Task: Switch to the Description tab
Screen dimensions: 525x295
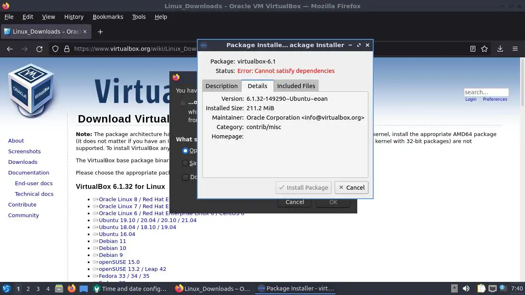Action: click(x=221, y=86)
